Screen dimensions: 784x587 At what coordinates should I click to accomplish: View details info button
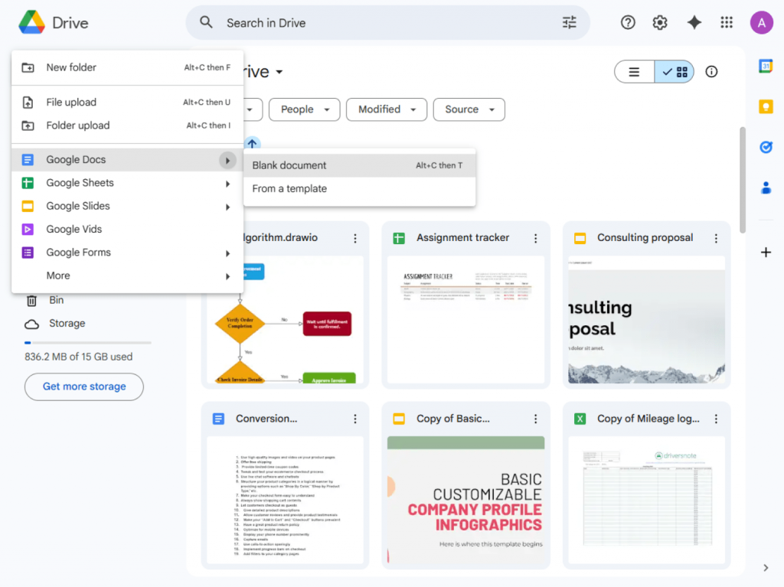click(x=711, y=72)
